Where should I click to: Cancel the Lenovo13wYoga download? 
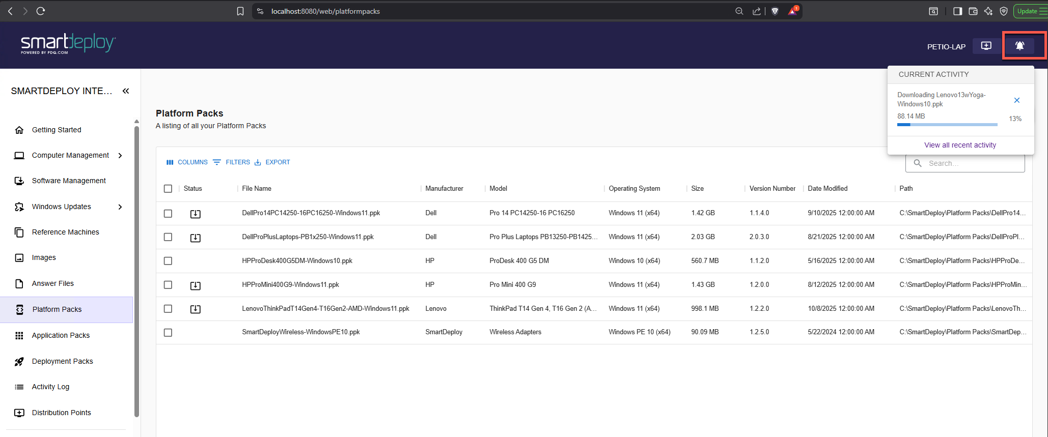(1016, 100)
